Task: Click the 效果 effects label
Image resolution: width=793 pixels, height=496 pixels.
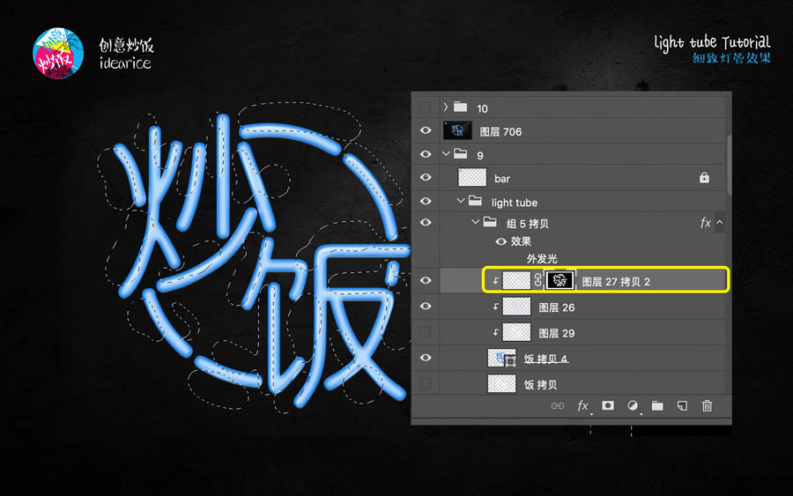Action: (521, 241)
